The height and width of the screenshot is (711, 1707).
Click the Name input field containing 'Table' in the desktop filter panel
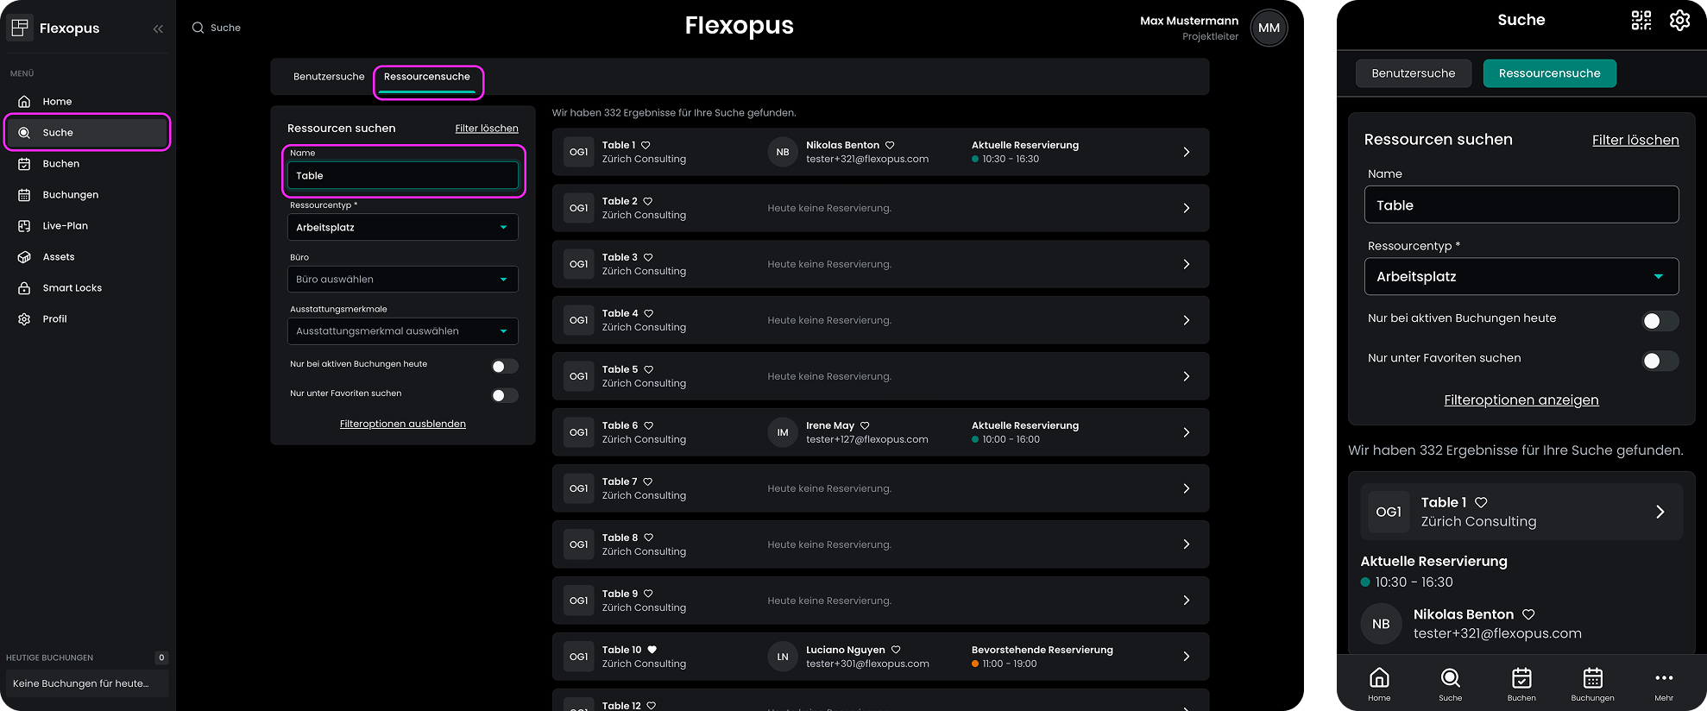click(x=402, y=176)
